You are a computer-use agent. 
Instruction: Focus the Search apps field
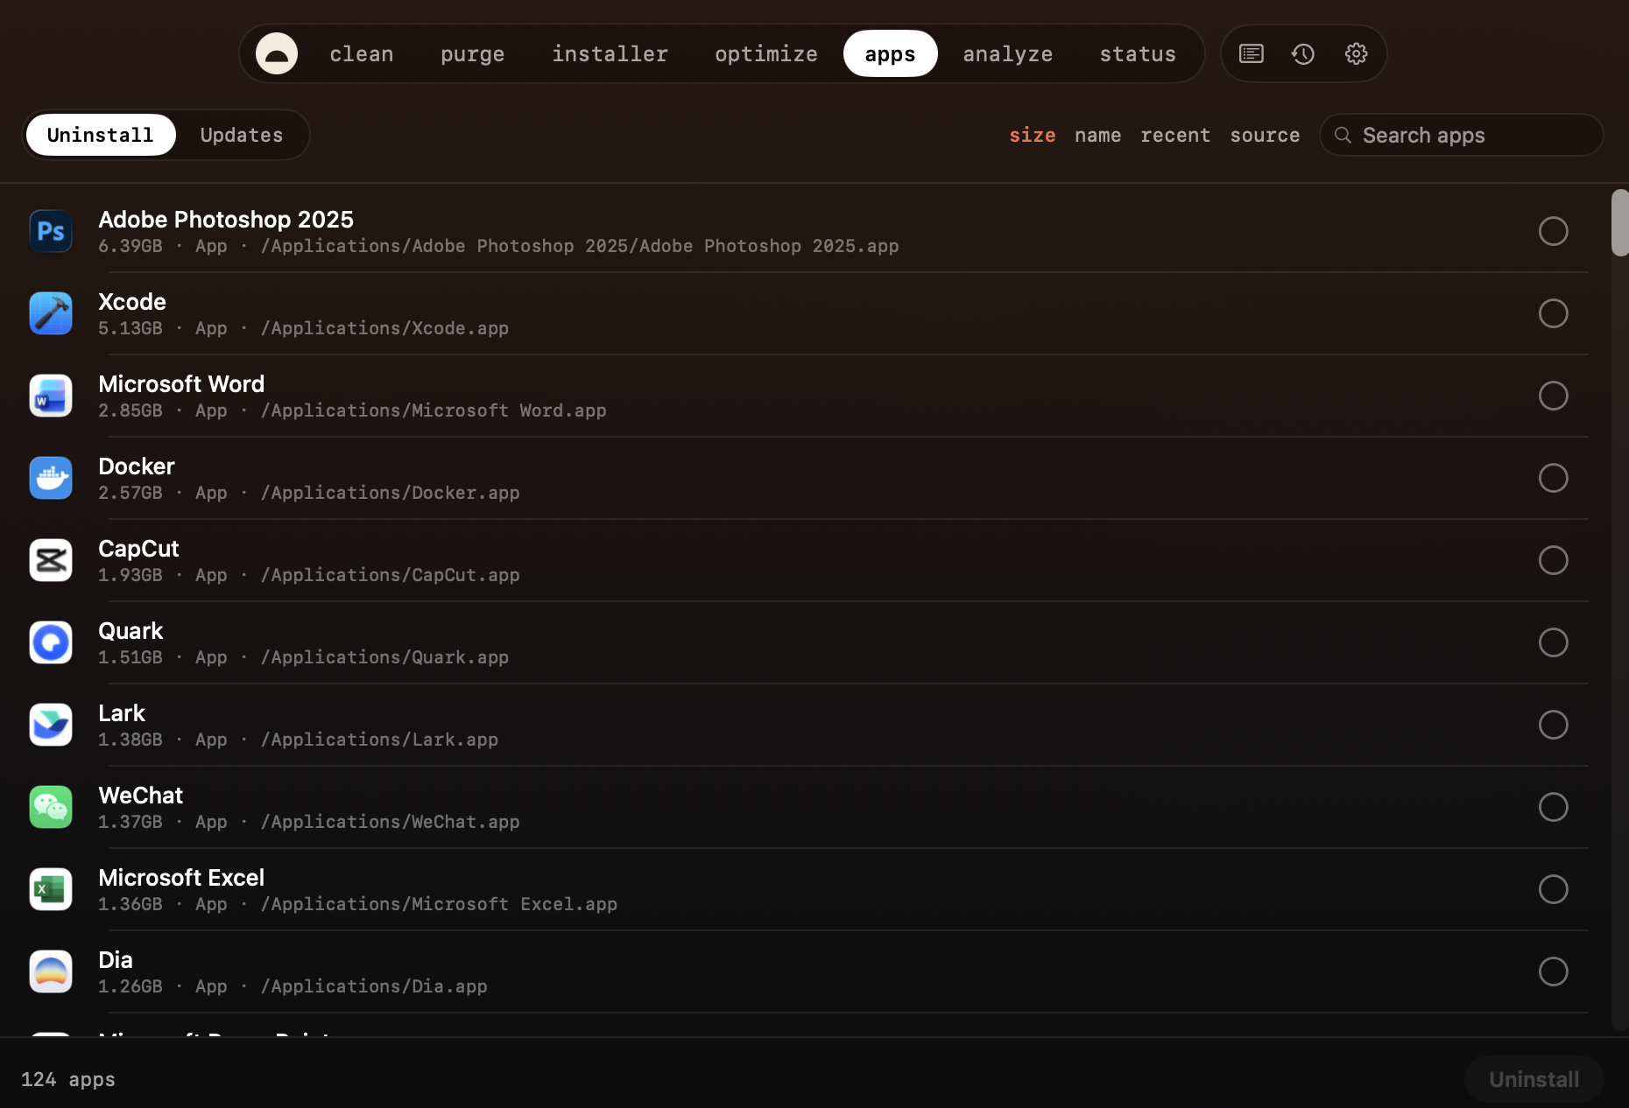1462,135
